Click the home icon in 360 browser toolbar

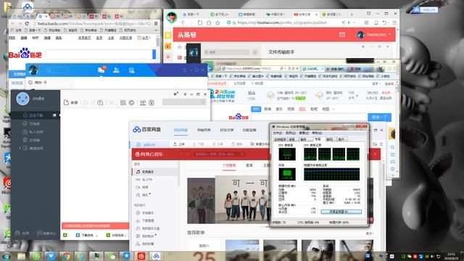point(209,22)
